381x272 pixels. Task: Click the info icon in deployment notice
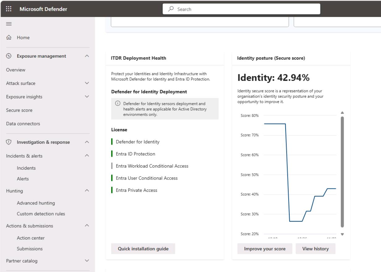coord(117,104)
